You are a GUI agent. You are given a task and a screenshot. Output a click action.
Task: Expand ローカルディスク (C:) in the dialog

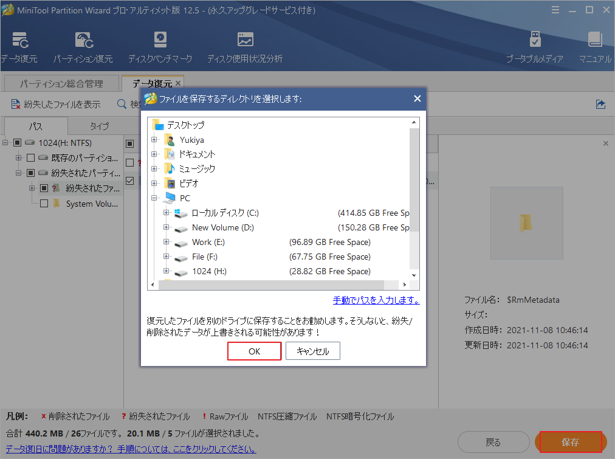tap(166, 213)
